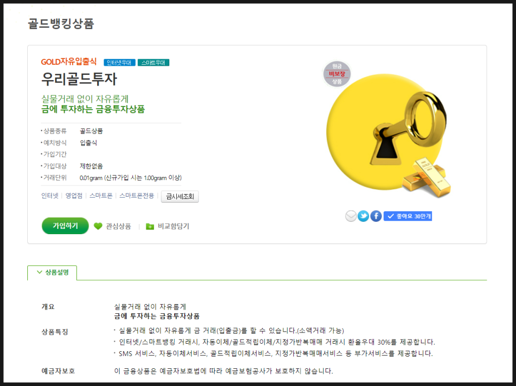Click the golden key product image

pyautogui.click(x=387, y=133)
